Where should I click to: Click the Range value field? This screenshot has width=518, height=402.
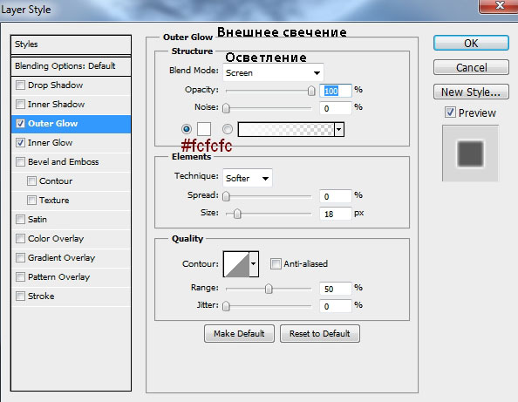tap(336, 289)
